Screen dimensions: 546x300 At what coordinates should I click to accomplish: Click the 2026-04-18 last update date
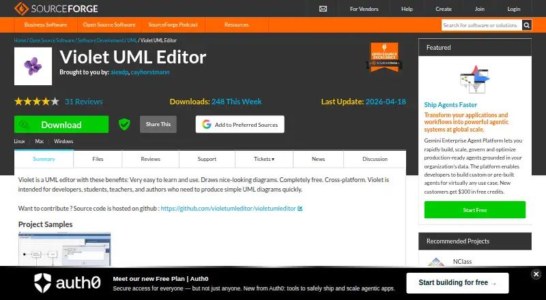coord(386,102)
